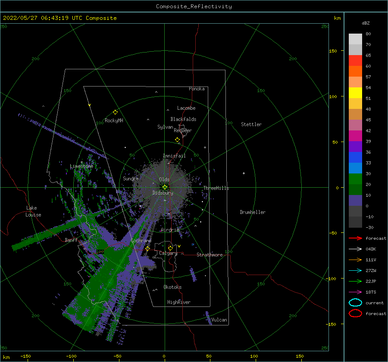
Task: Pick the blue 36 dBZ legend swatch
Action: 355,157
